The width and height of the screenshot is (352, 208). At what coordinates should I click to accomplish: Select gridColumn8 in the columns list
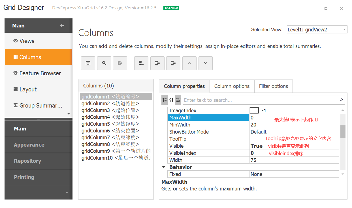pyautogui.click(x=116, y=144)
